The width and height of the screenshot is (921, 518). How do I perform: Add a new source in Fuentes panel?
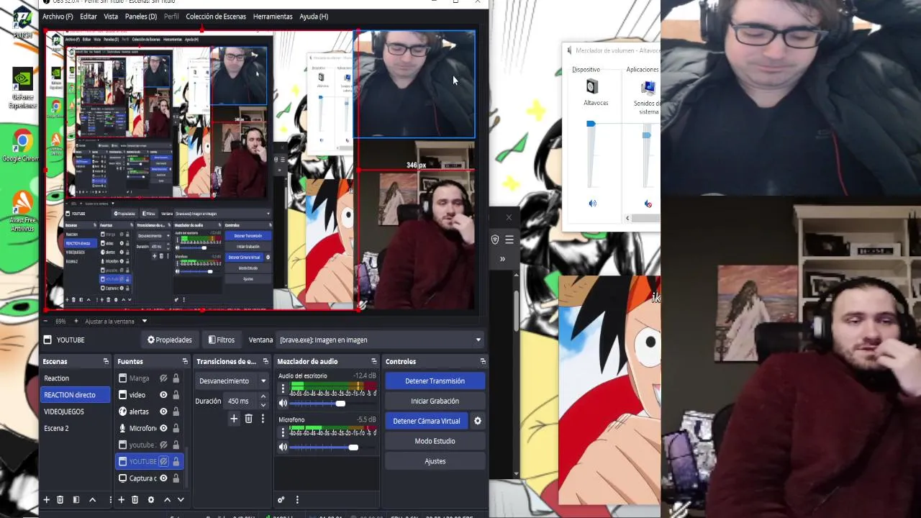coord(121,499)
